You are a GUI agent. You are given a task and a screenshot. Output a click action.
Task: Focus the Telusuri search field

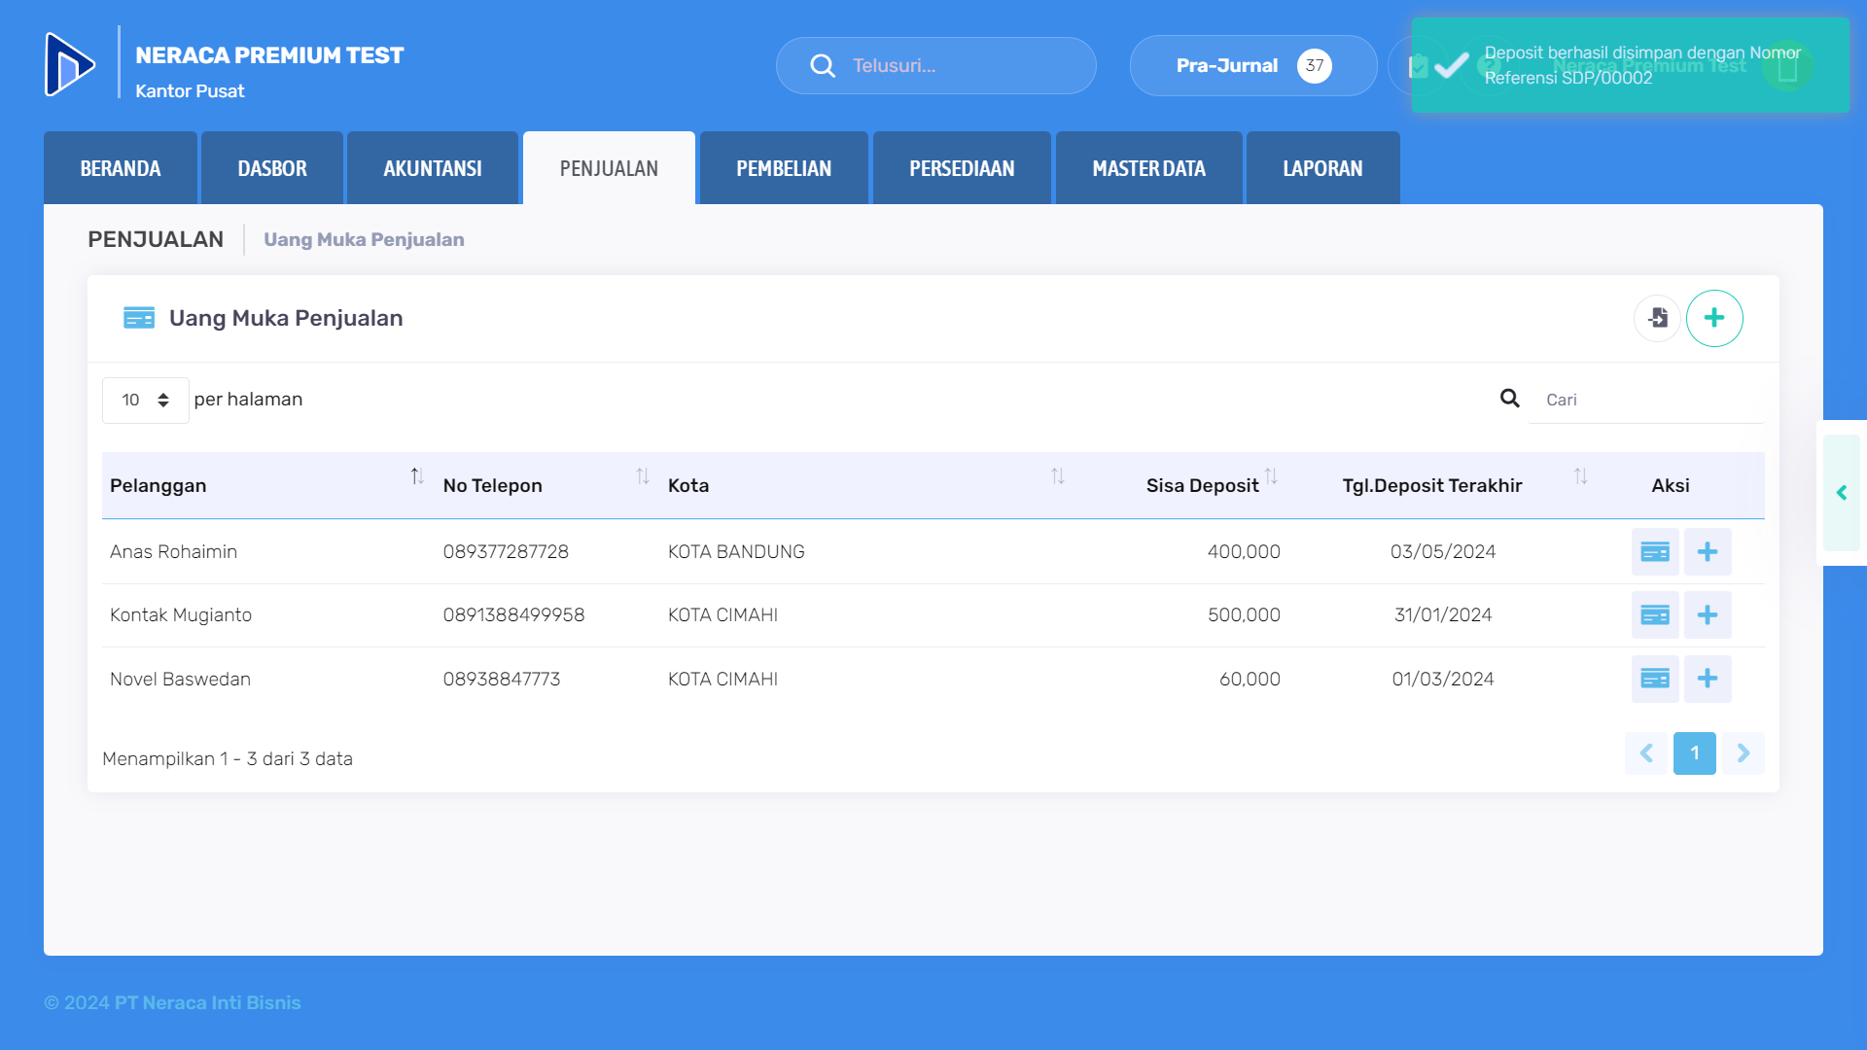936,65
